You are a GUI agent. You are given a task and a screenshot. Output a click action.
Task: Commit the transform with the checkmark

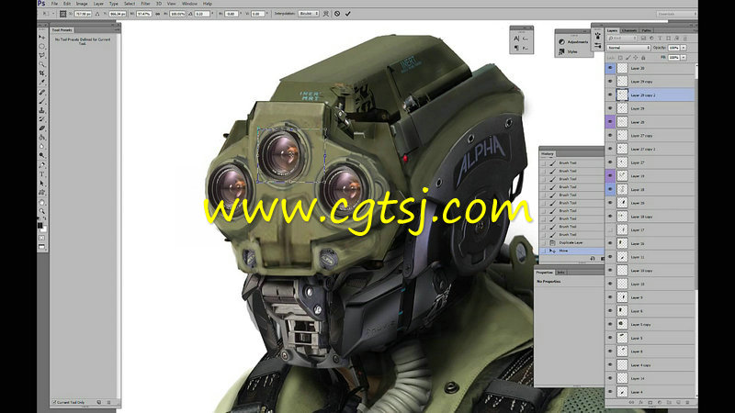348,14
